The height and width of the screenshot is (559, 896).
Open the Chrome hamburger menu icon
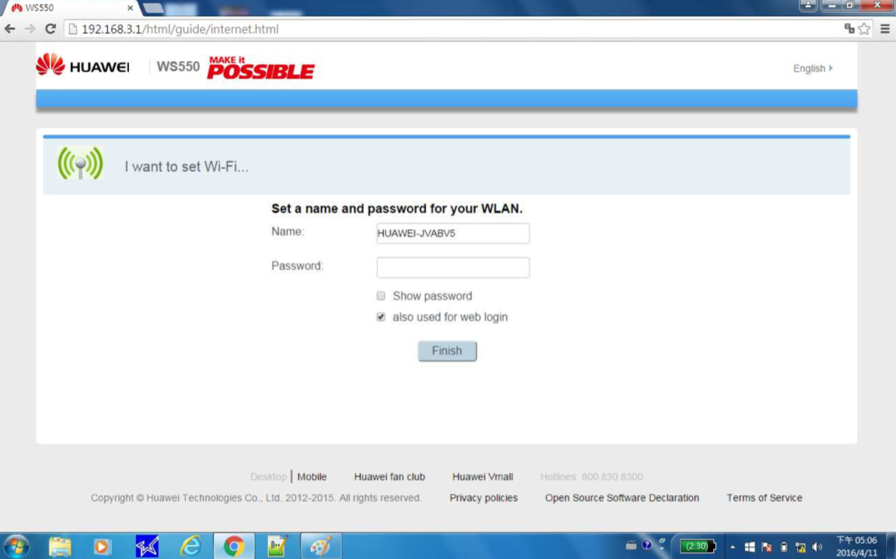pos(885,29)
